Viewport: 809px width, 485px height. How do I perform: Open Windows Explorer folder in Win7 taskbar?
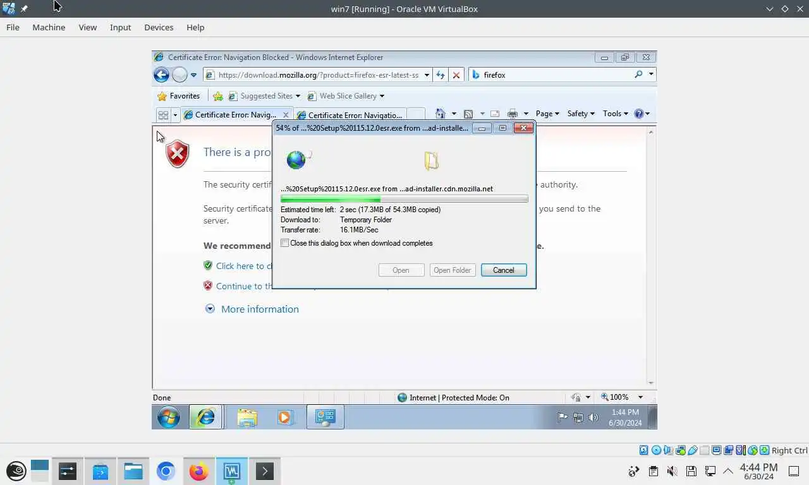(247, 417)
